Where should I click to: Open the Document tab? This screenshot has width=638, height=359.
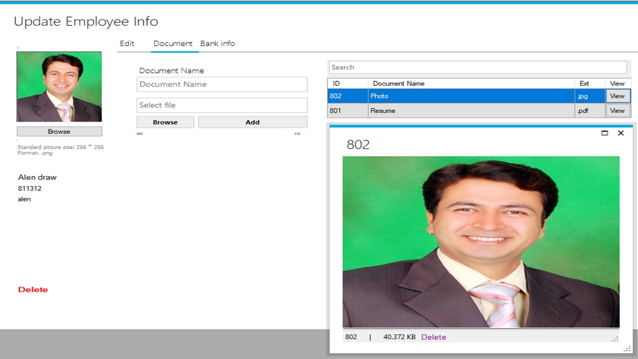(173, 43)
